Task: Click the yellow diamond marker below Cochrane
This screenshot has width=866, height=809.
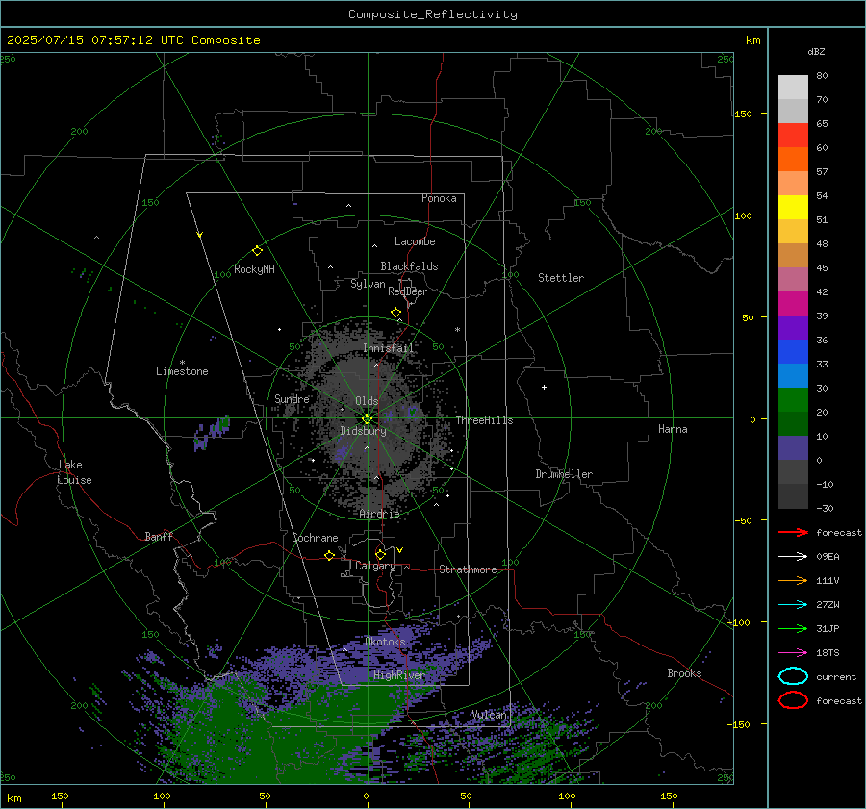Action: pyautogui.click(x=329, y=555)
